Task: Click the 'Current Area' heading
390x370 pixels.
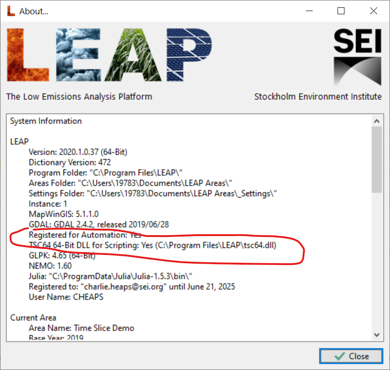Action: tap(33, 318)
